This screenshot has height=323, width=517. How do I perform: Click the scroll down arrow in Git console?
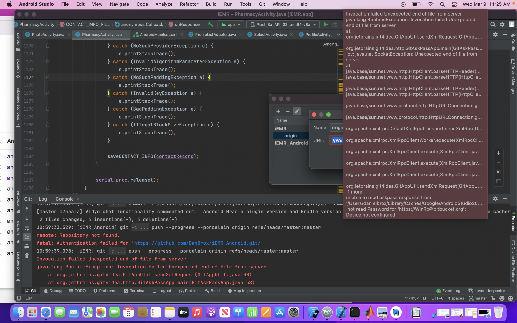coord(27,219)
